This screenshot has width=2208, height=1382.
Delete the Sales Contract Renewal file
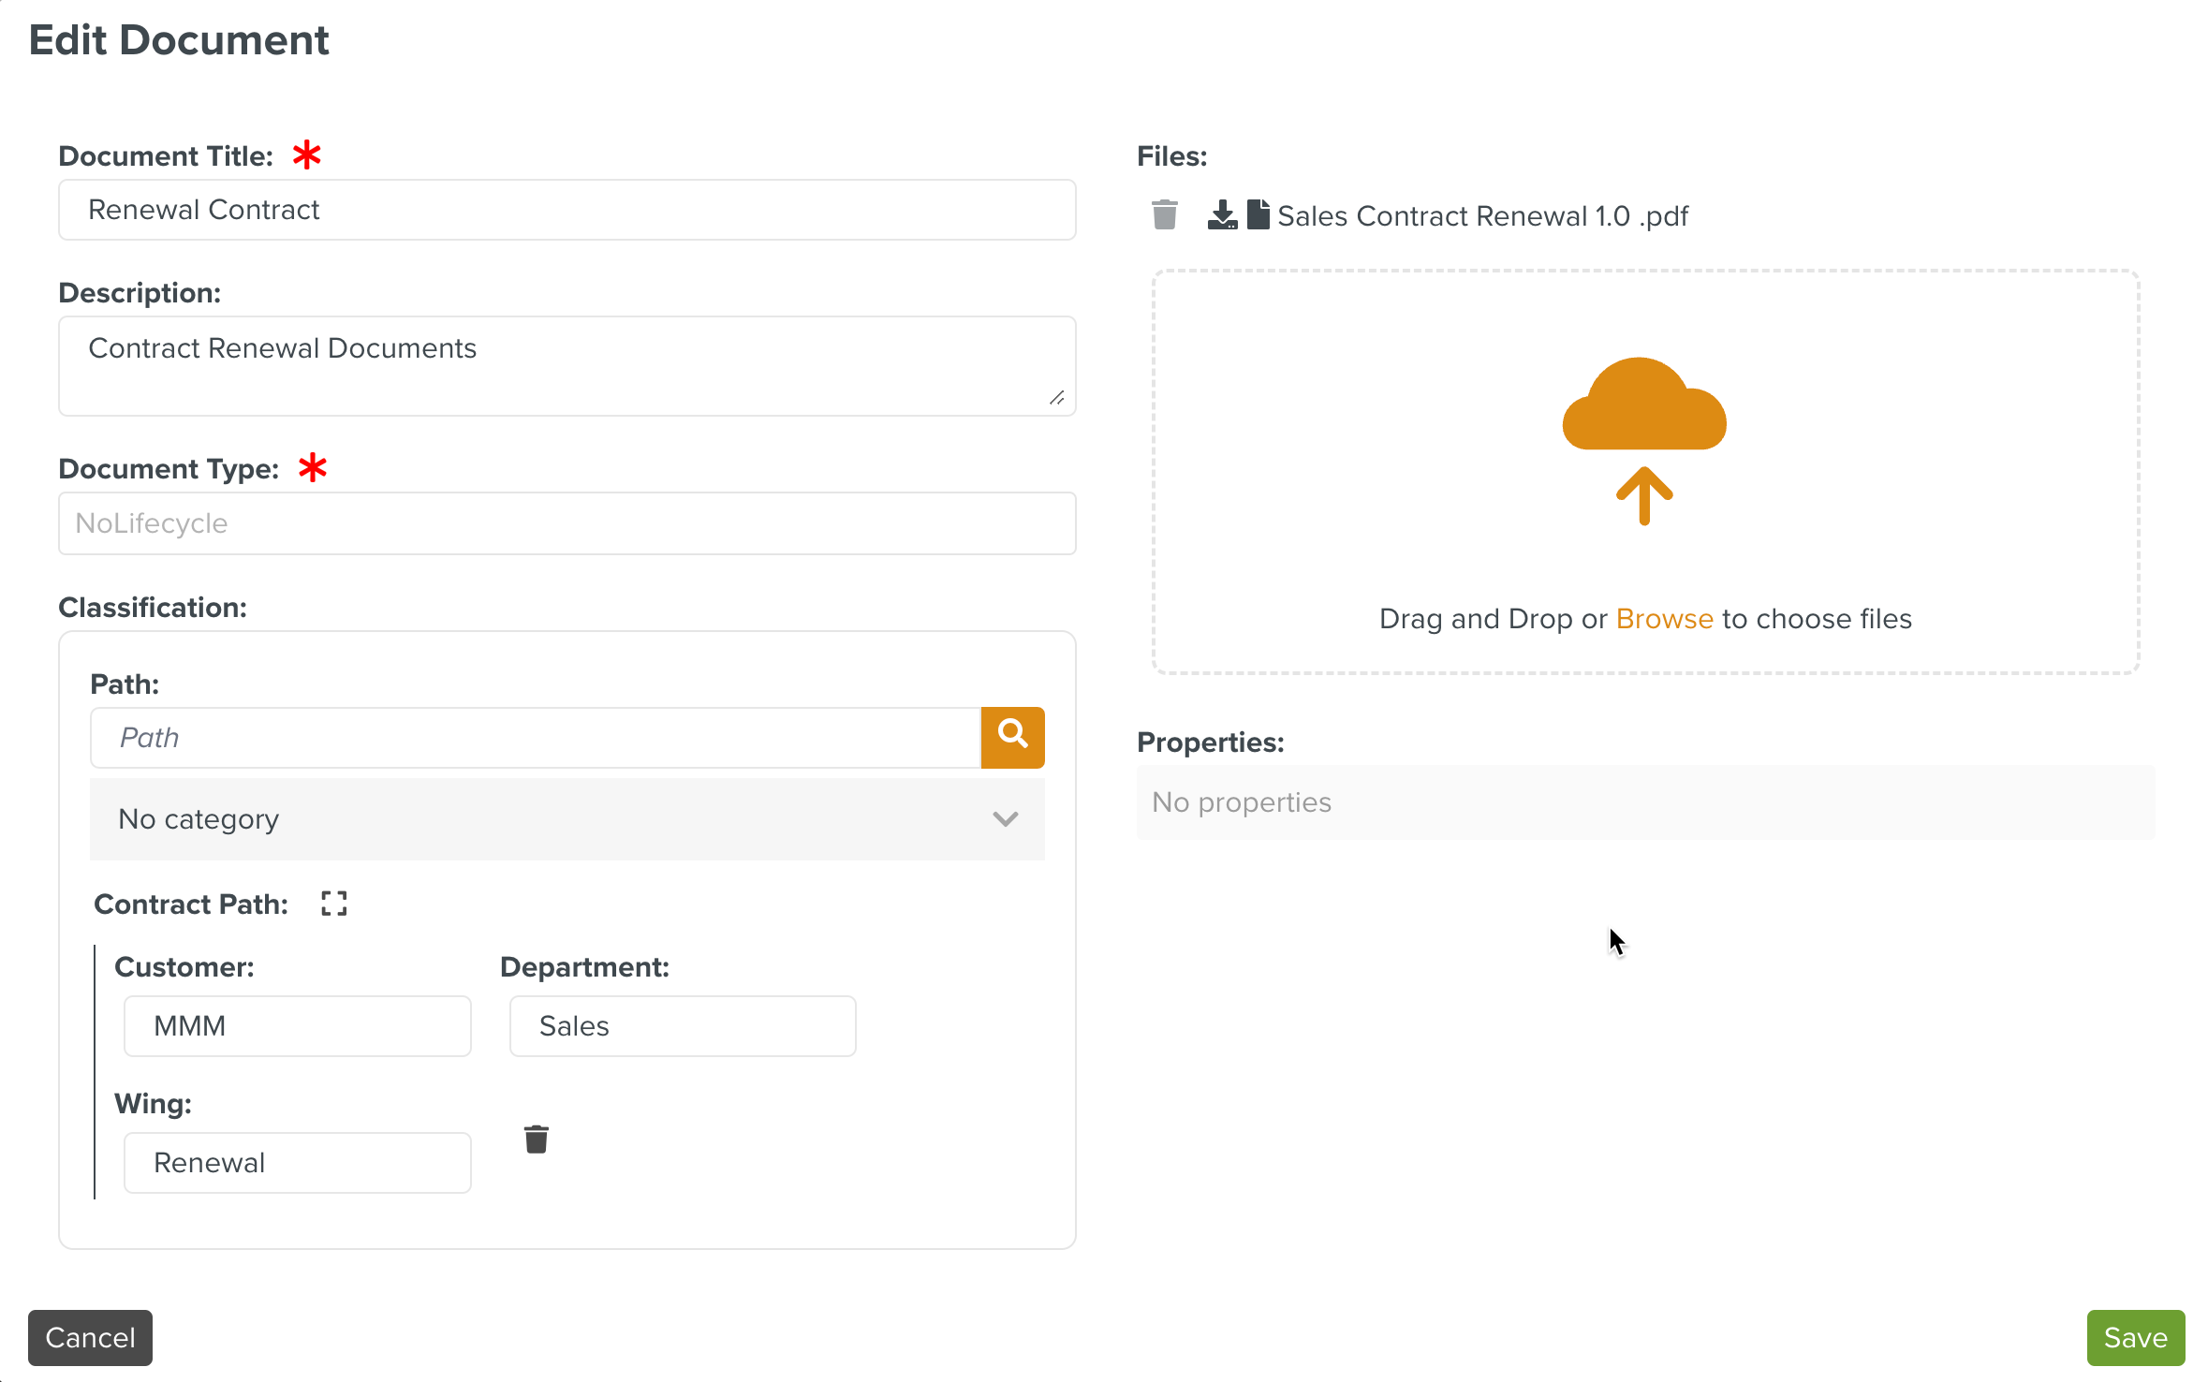(x=1164, y=215)
